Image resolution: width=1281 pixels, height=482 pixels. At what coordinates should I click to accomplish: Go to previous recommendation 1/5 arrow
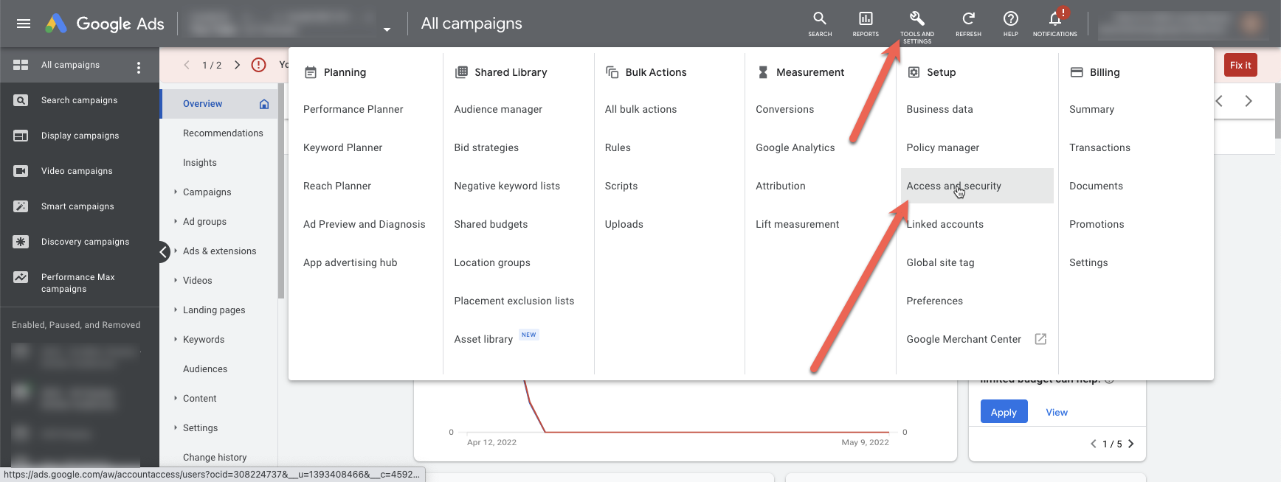1094,444
